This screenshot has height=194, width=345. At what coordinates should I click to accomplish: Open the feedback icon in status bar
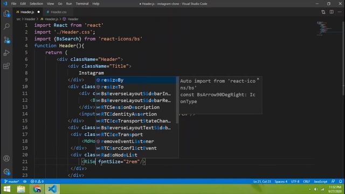[x=333, y=182]
